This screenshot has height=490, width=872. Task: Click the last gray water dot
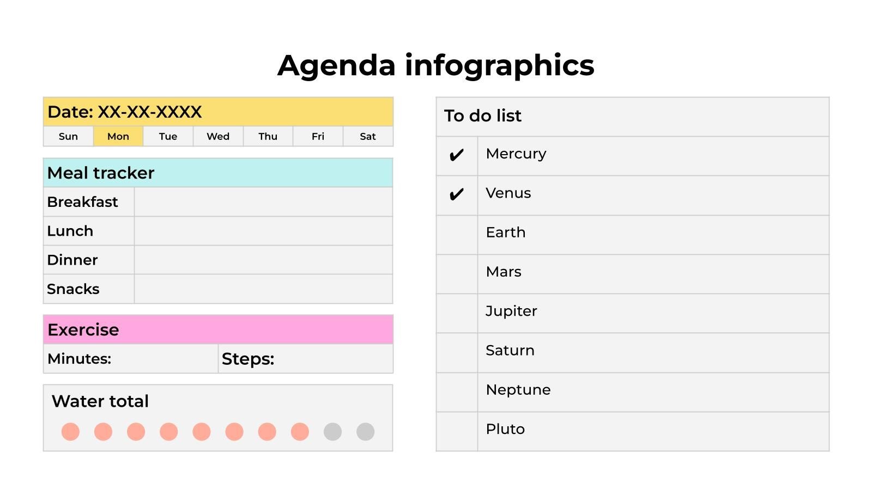tap(365, 432)
